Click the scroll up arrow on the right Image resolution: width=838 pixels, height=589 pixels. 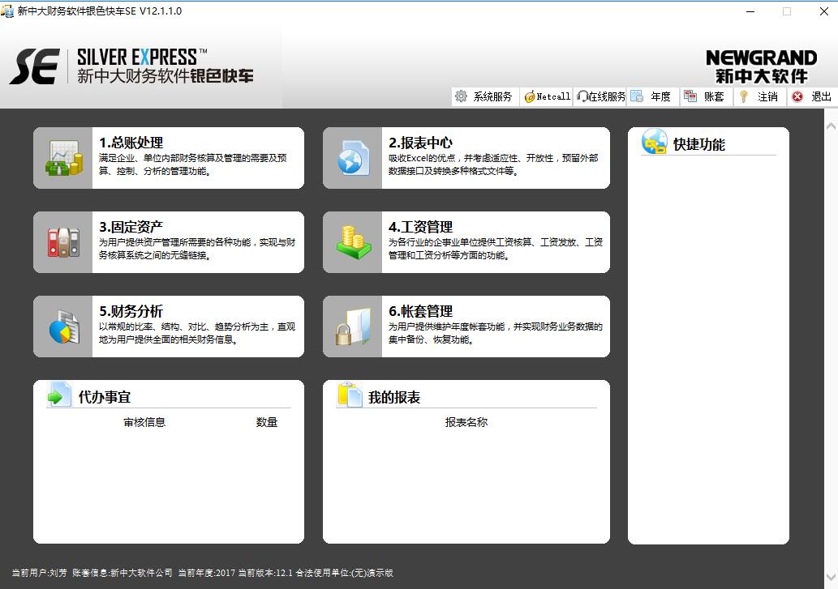pos(831,126)
